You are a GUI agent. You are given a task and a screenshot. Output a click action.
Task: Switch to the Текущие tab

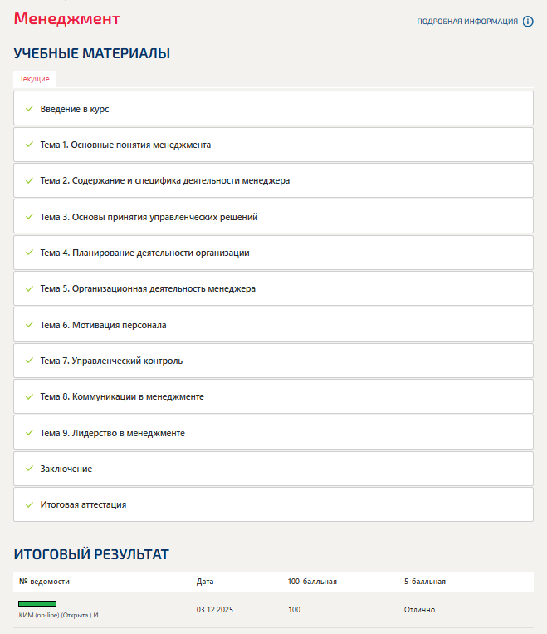point(35,79)
